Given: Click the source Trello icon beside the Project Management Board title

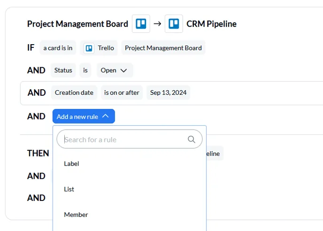Looking at the screenshot, I should pos(141,24).
